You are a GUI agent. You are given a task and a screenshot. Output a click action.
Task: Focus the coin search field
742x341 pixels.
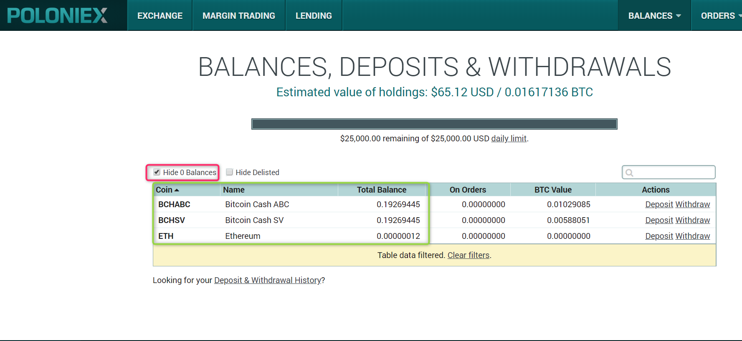(669, 172)
